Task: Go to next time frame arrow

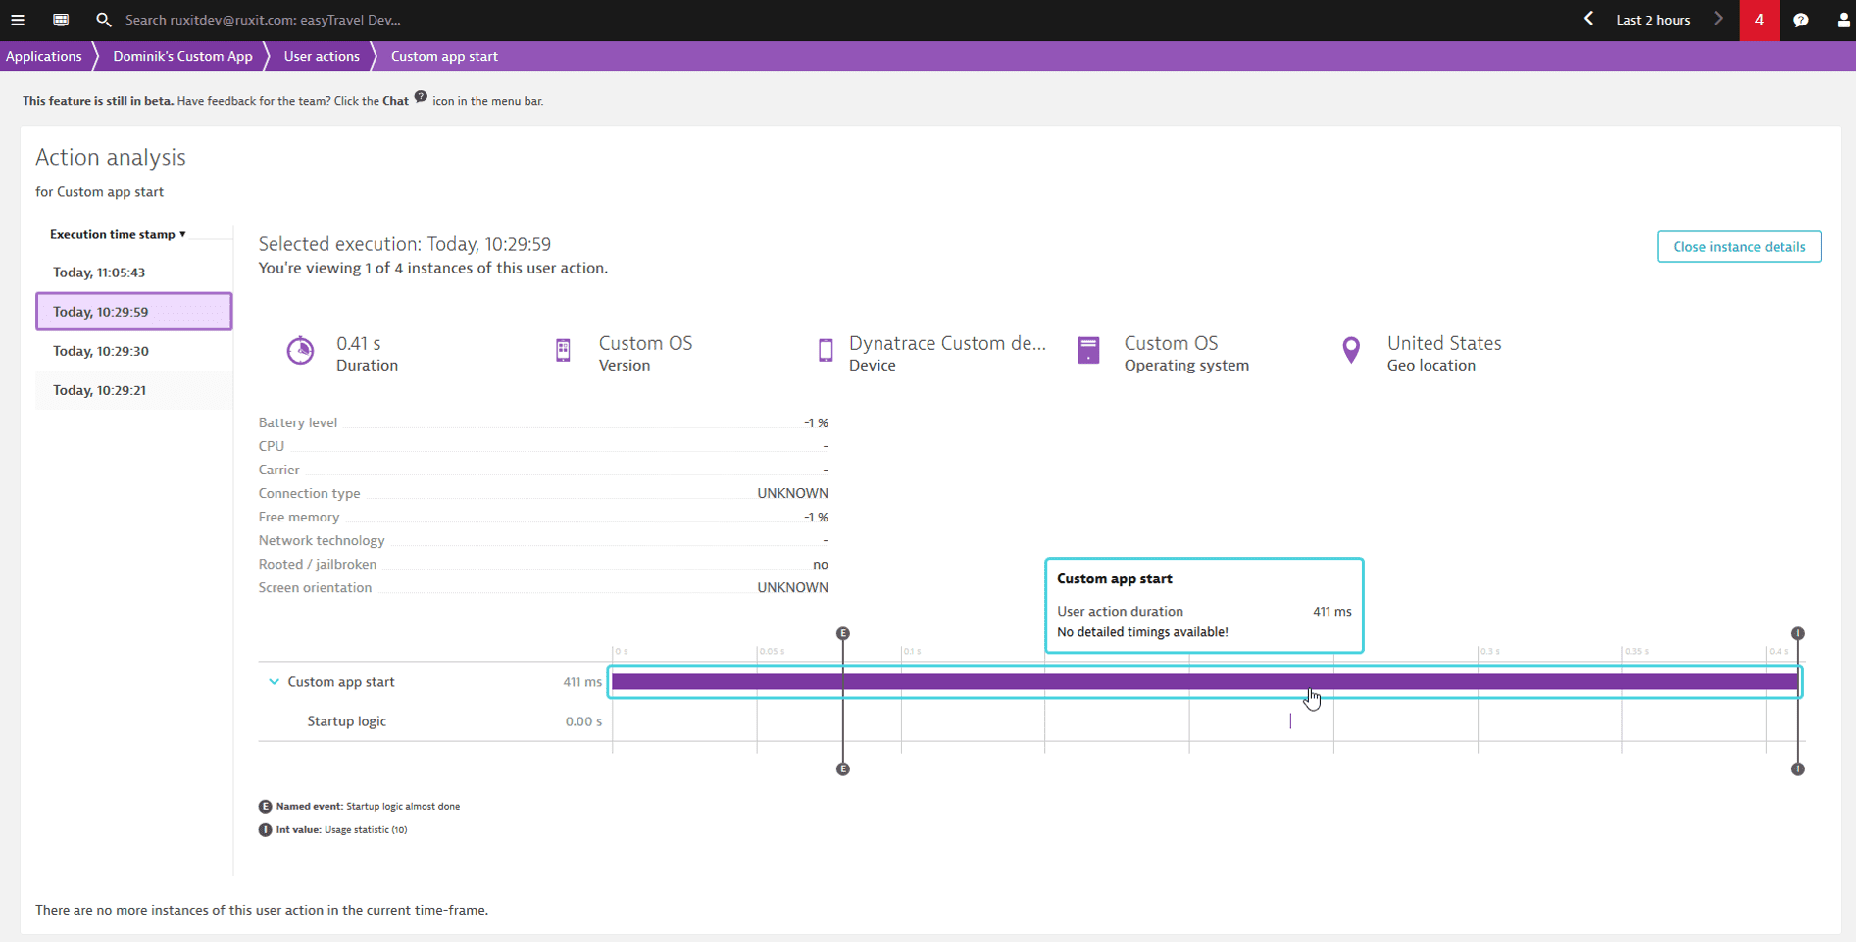Action: (x=1718, y=19)
